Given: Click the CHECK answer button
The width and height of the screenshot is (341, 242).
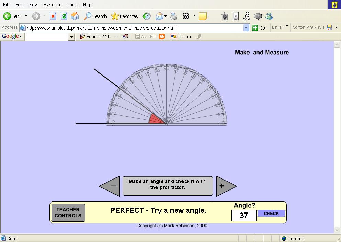Looking at the screenshot, I should [272, 213].
